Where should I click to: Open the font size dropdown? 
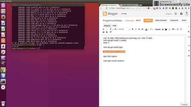pyautogui.click(x=116, y=29)
